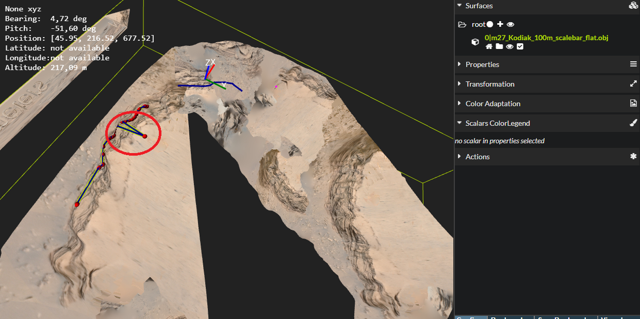Toggle root visibility with its eye icon

coord(511,24)
